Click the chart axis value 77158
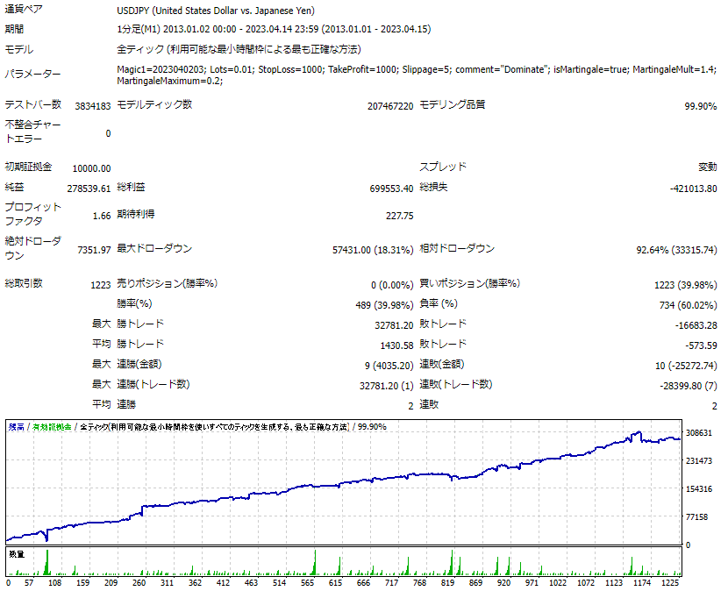The height and width of the screenshot is (591, 728). pos(697,516)
